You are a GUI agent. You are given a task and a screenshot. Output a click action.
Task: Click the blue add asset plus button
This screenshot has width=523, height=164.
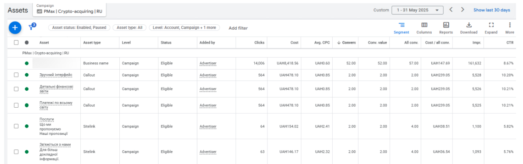(x=15, y=28)
